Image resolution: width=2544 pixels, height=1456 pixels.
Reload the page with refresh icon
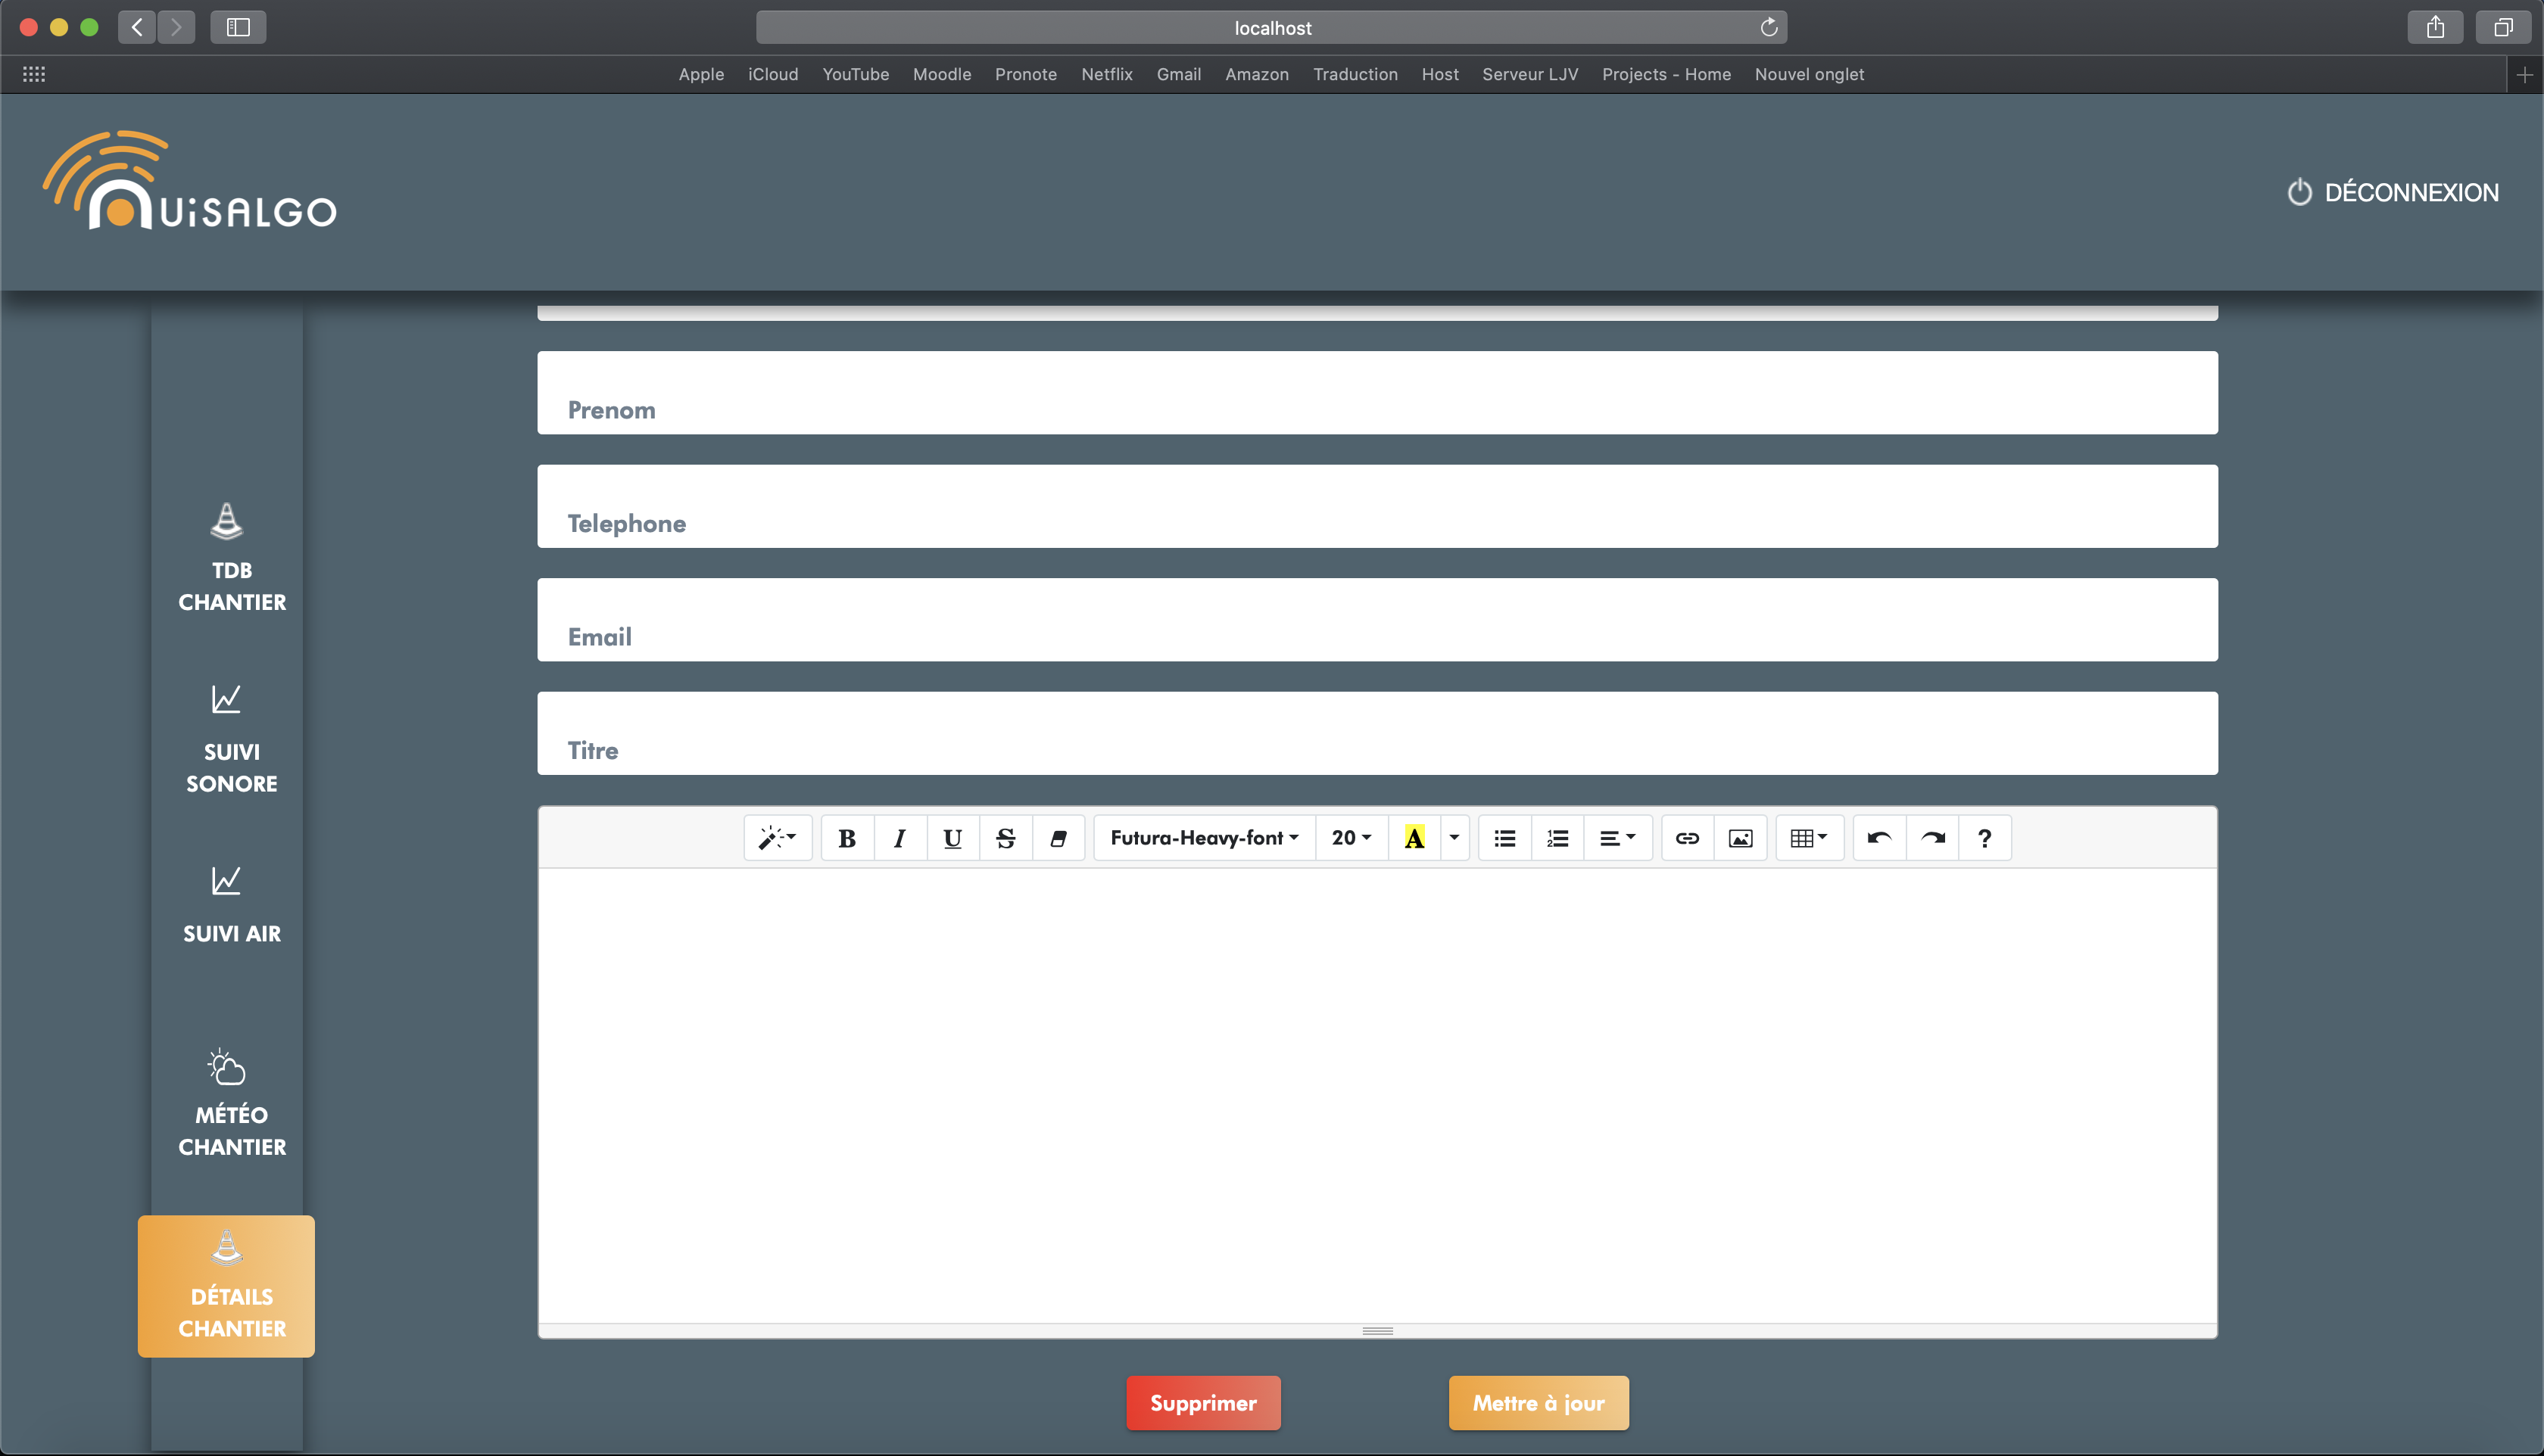click(x=1769, y=27)
